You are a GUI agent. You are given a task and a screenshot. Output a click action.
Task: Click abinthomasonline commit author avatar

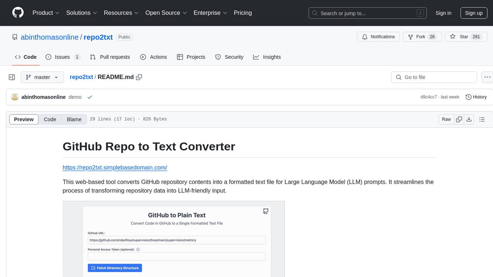(15, 97)
